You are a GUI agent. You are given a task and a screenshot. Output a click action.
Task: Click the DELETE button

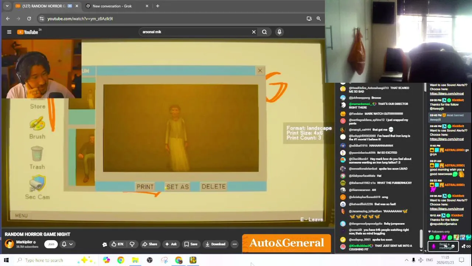click(214, 187)
